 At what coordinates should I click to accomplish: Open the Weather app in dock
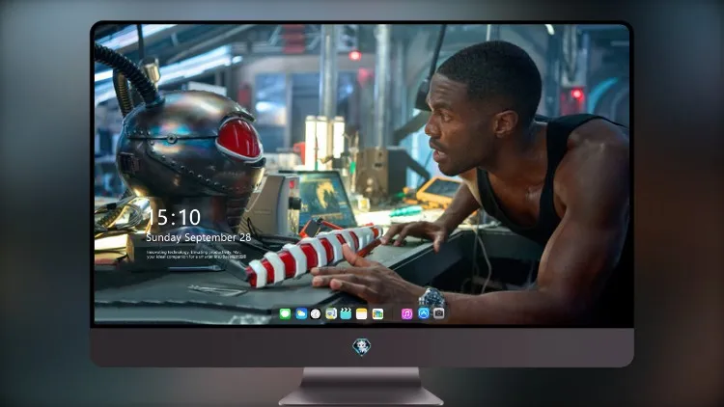point(301,313)
